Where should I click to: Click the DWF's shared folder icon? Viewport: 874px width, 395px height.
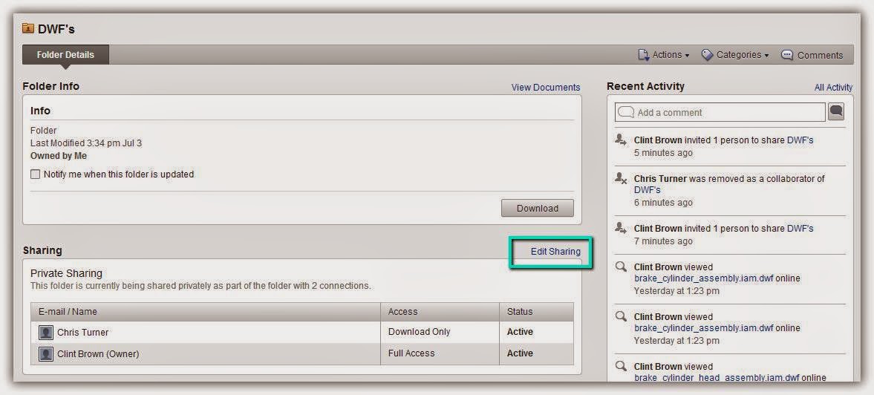click(28, 28)
